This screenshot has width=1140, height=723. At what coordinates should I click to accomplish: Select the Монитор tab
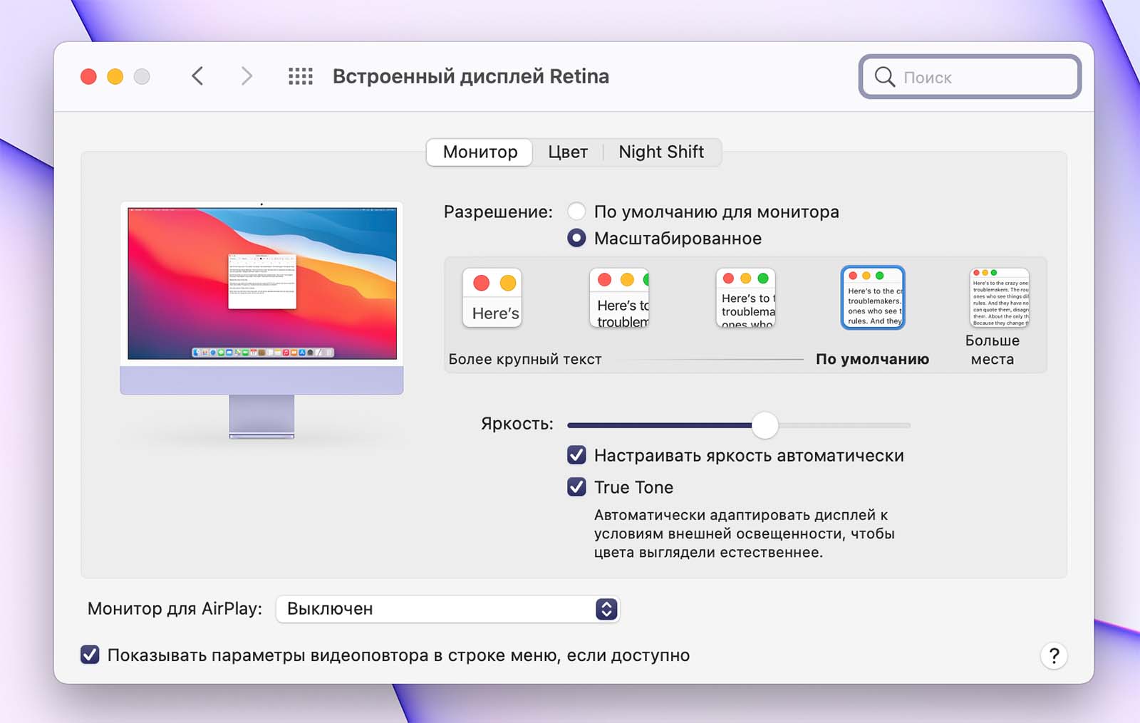[x=480, y=152]
